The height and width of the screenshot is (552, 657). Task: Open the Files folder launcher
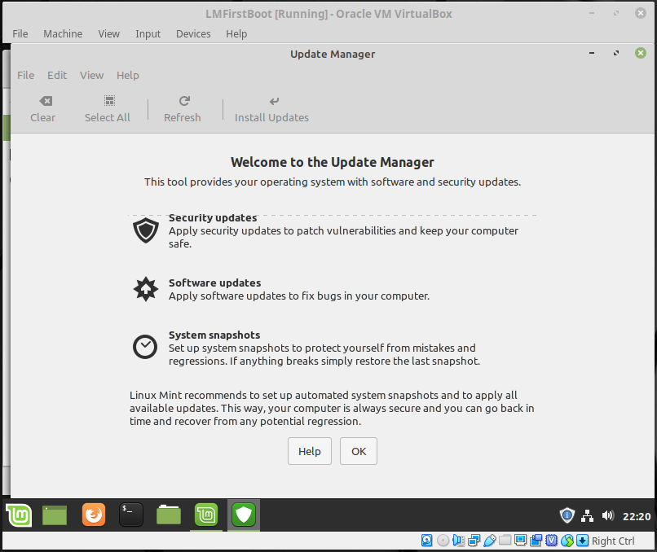pyautogui.click(x=169, y=515)
